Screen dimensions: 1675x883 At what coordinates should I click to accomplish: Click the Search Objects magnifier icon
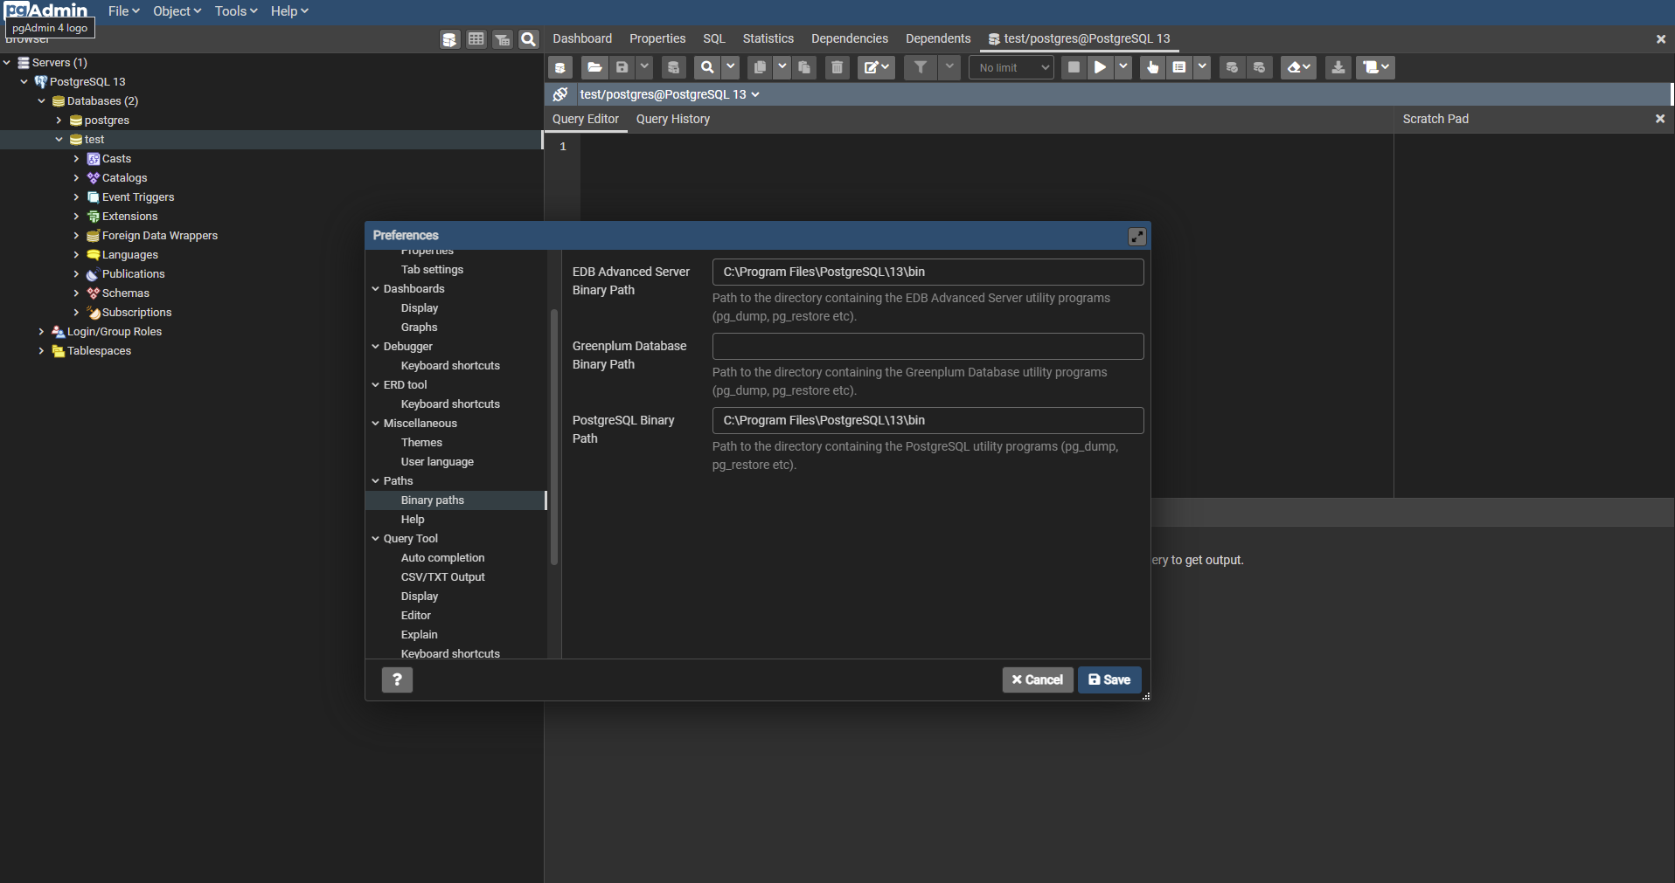[528, 39]
